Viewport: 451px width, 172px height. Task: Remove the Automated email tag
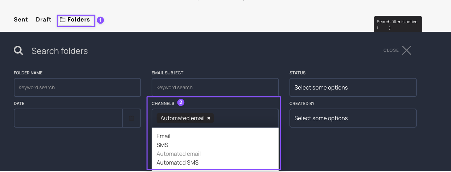[x=209, y=118]
